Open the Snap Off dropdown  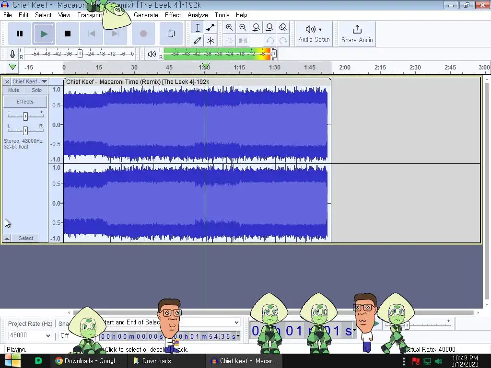tap(65, 336)
